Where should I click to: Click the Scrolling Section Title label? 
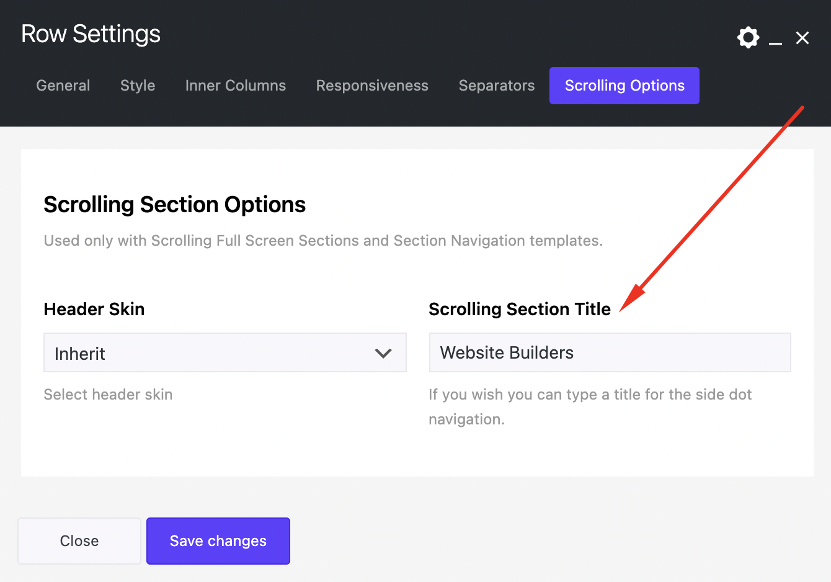click(520, 308)
